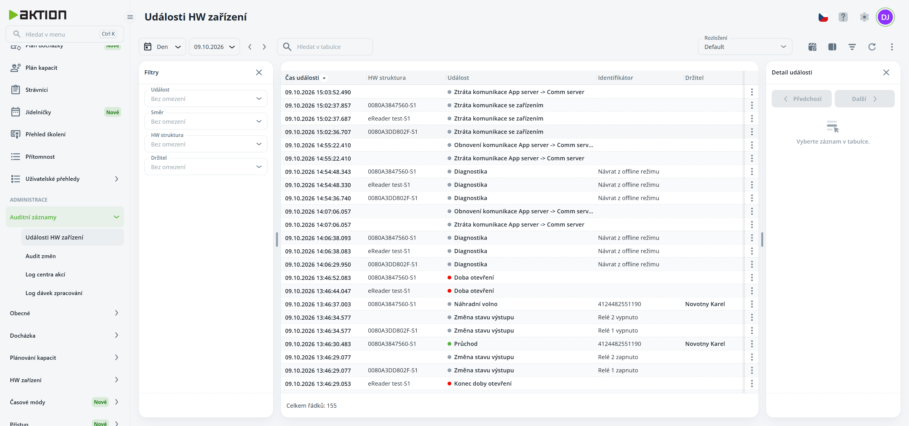Switch language via Czech flag icon
Screen dimensions: 909x426
823,17
